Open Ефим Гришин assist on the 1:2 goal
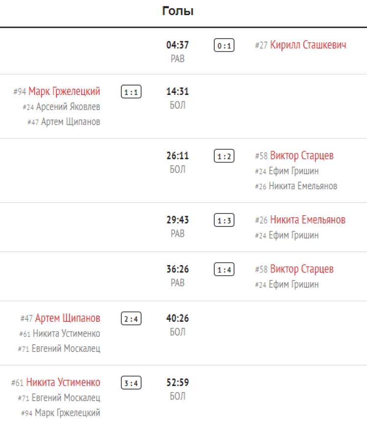The image size is (367, 427). (x=294, y=171)
